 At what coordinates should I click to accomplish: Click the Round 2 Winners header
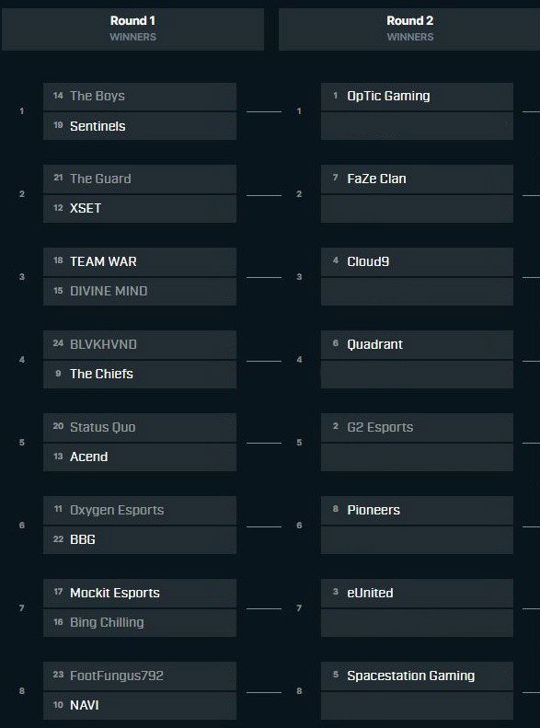(x=409, y=29)
